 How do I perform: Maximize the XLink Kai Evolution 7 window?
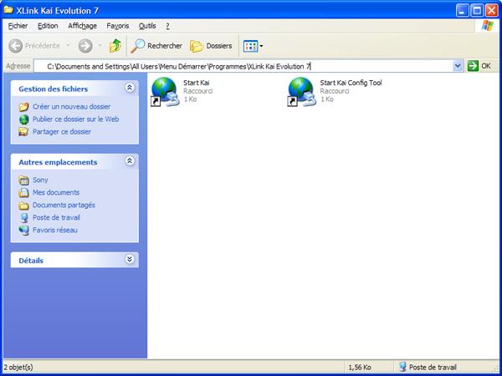pyautogui.click(x=477, y=11)
